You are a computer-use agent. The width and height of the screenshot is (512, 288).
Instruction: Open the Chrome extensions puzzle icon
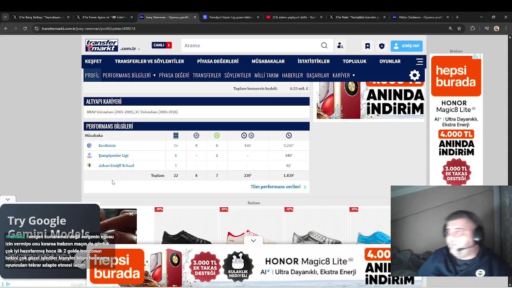coord(473,28)
